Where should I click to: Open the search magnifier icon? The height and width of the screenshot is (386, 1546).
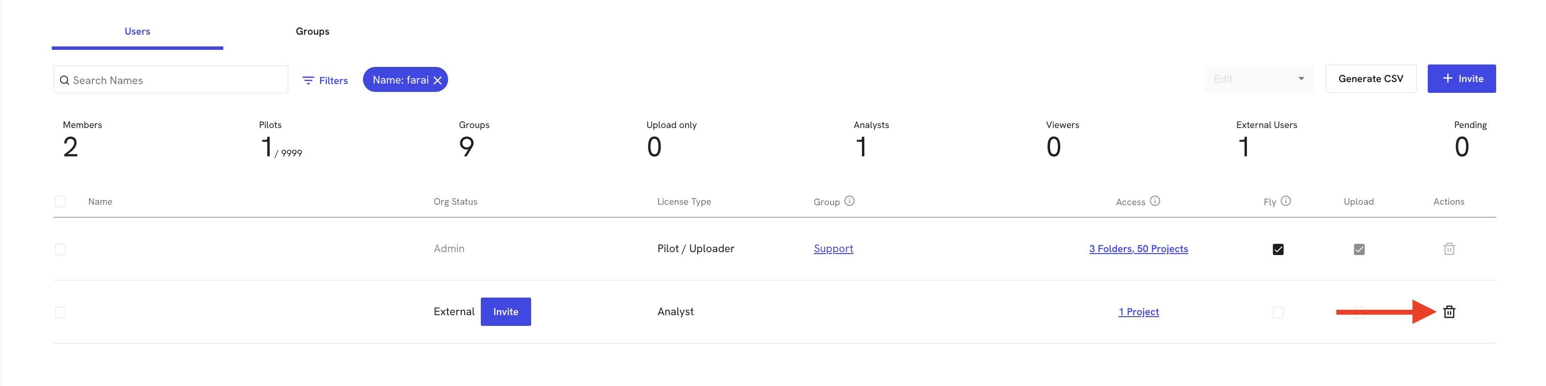pyautogui.click(x=65, y=79)
